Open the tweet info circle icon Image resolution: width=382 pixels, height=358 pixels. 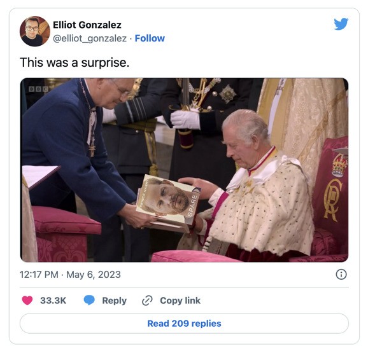(x=341, y=274)
